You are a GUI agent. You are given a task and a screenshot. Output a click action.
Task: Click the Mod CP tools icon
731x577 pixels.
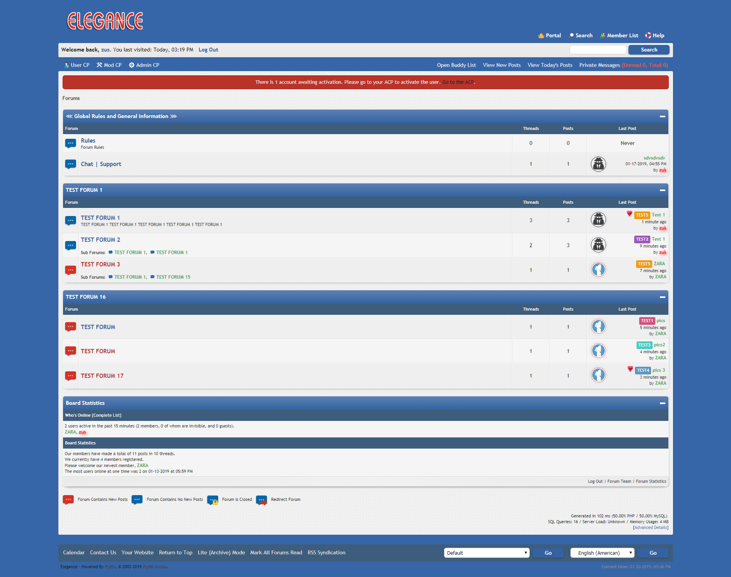[x=99, y=65]
